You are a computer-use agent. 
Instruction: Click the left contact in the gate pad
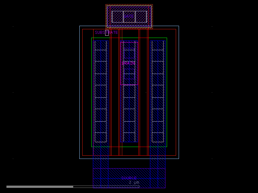[117, 17]
